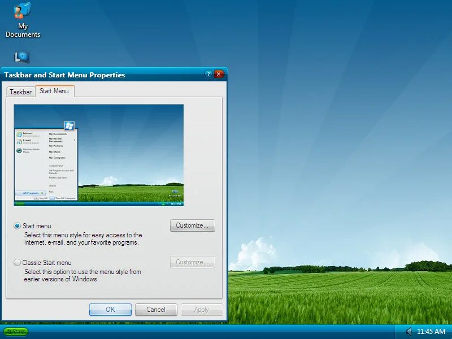This screenshot has height=339, width=452.
Task: Switch to the Taskbar tab
Action: point(21,92)
